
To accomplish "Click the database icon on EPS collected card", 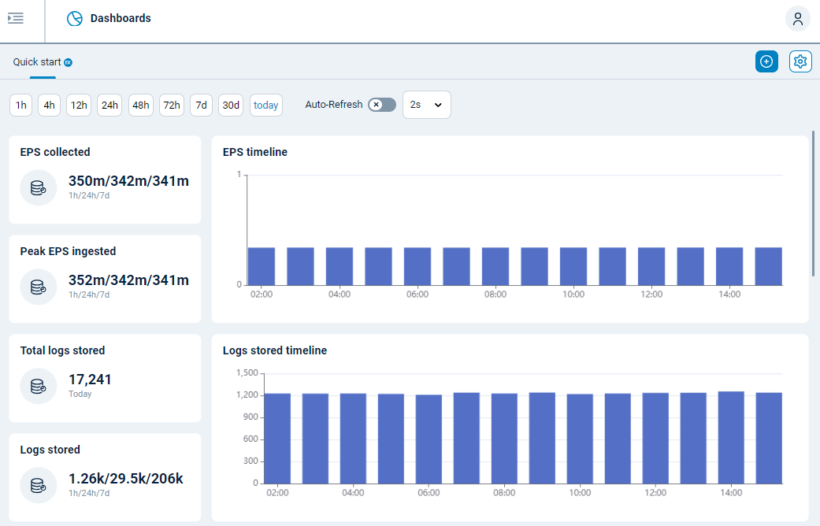I will (38, 187).
